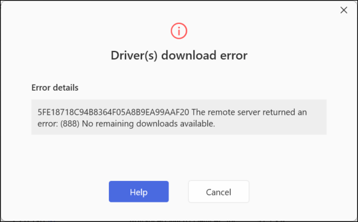Click the (888) error code
358x222 pixels.
click(70, 124)
